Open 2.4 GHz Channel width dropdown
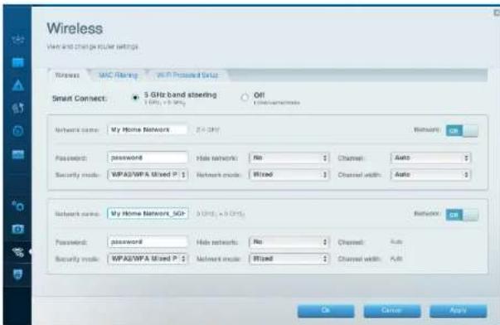The height and width of the screenshot is (325, 500). [x=430, y=175]
